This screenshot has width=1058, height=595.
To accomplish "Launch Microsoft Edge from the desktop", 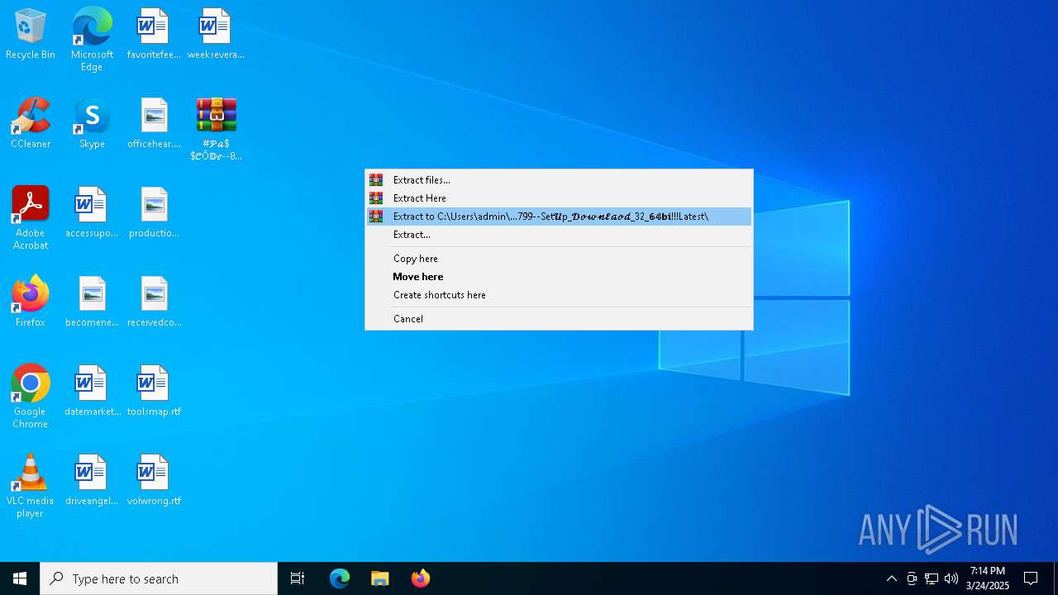I will [x=92, y=40].
